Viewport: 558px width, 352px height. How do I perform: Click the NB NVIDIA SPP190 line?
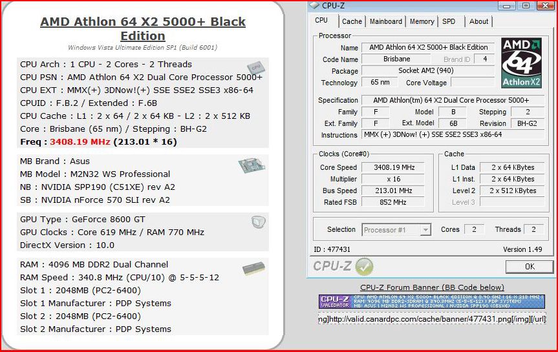click(x=98, y=187)
